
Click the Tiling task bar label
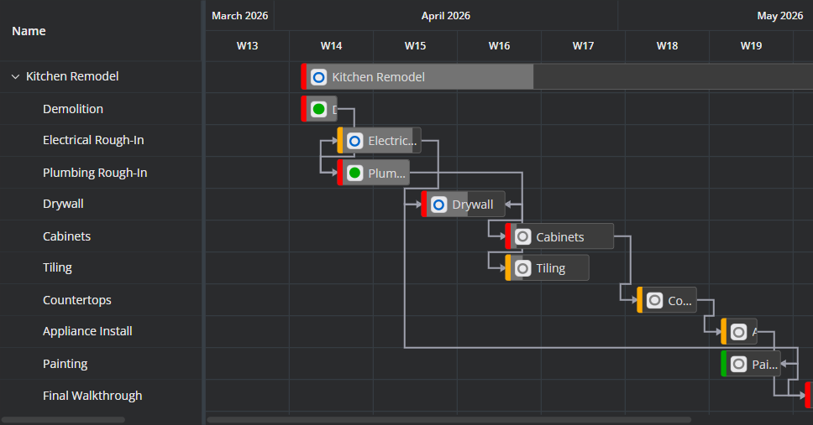pyautogui.click(x=551, y=268)
